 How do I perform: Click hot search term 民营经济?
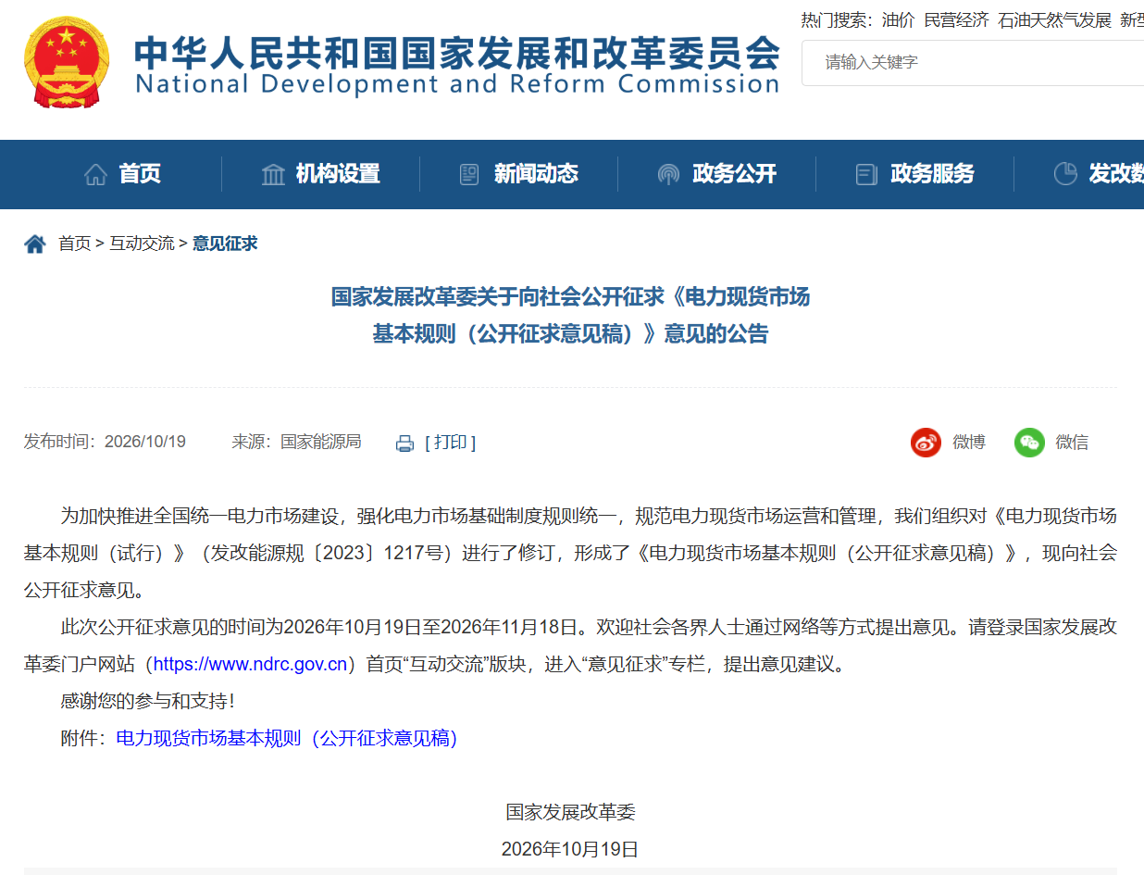[957, 19]
